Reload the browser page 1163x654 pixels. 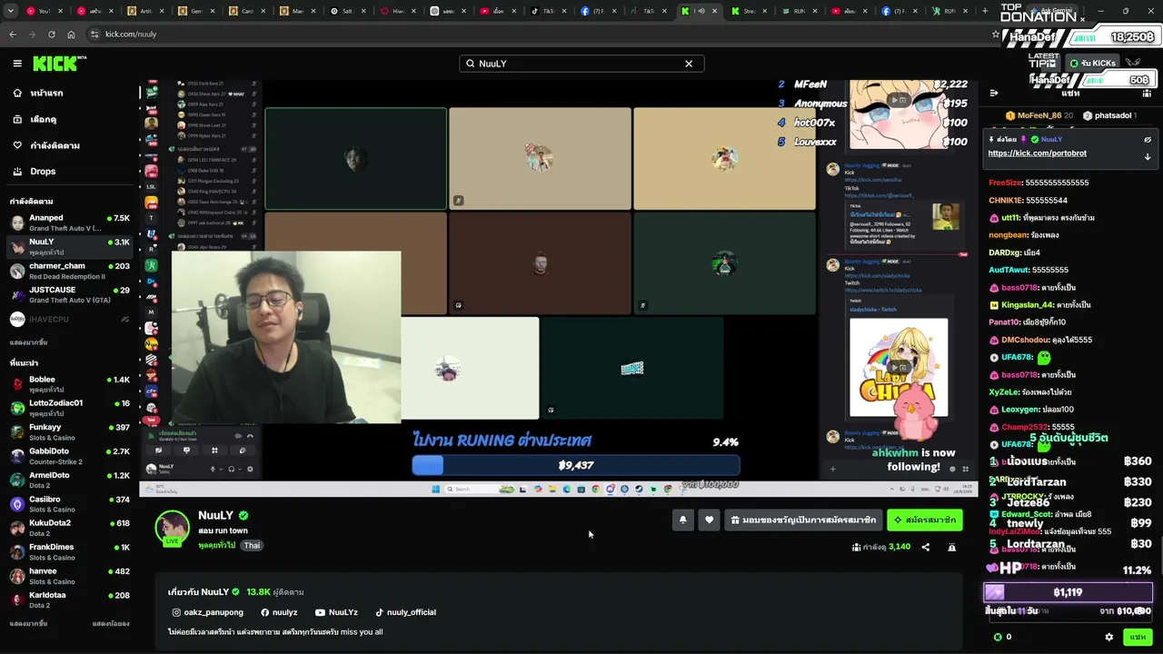point(51,34)
